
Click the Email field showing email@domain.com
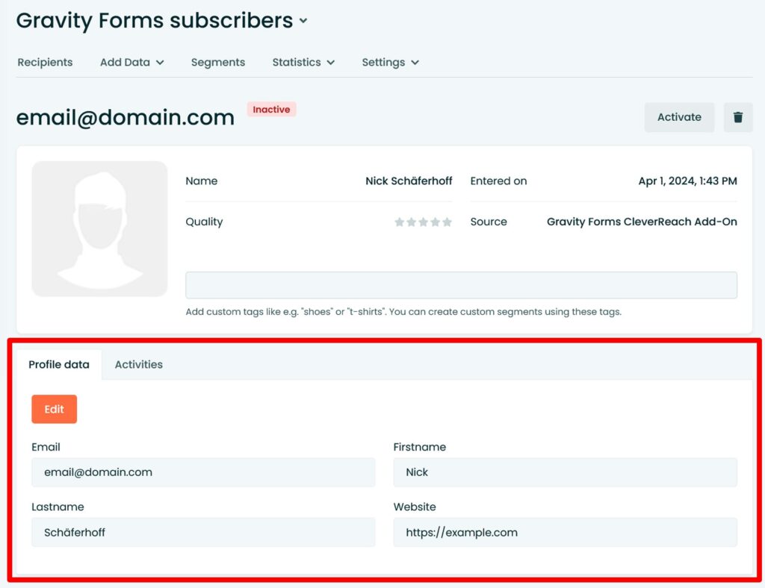click(x=202, y=472)
